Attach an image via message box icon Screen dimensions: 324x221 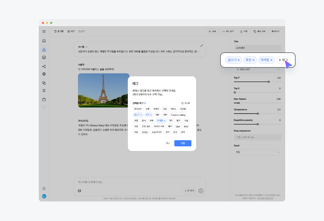tap(79, 191)
